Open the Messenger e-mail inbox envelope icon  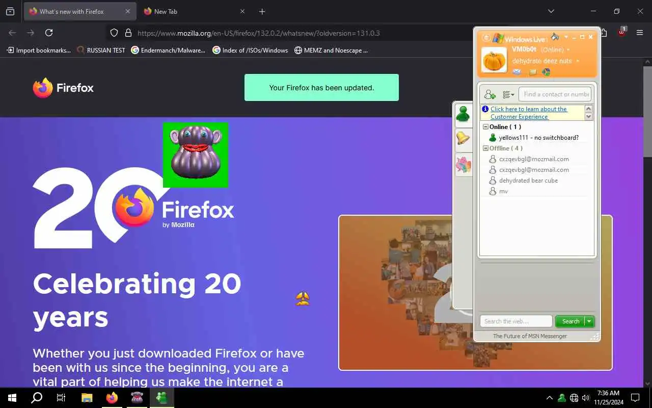click(517, 72)
